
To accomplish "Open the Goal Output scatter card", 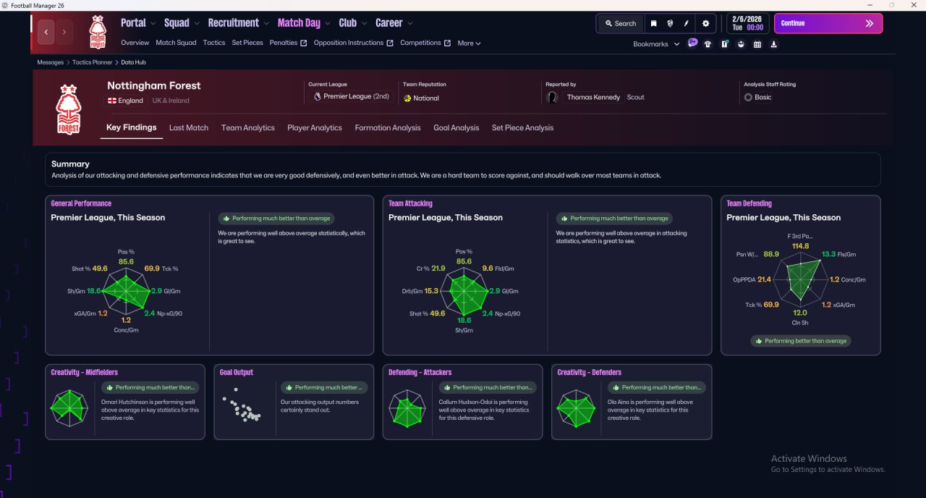I will click(294, 402).
